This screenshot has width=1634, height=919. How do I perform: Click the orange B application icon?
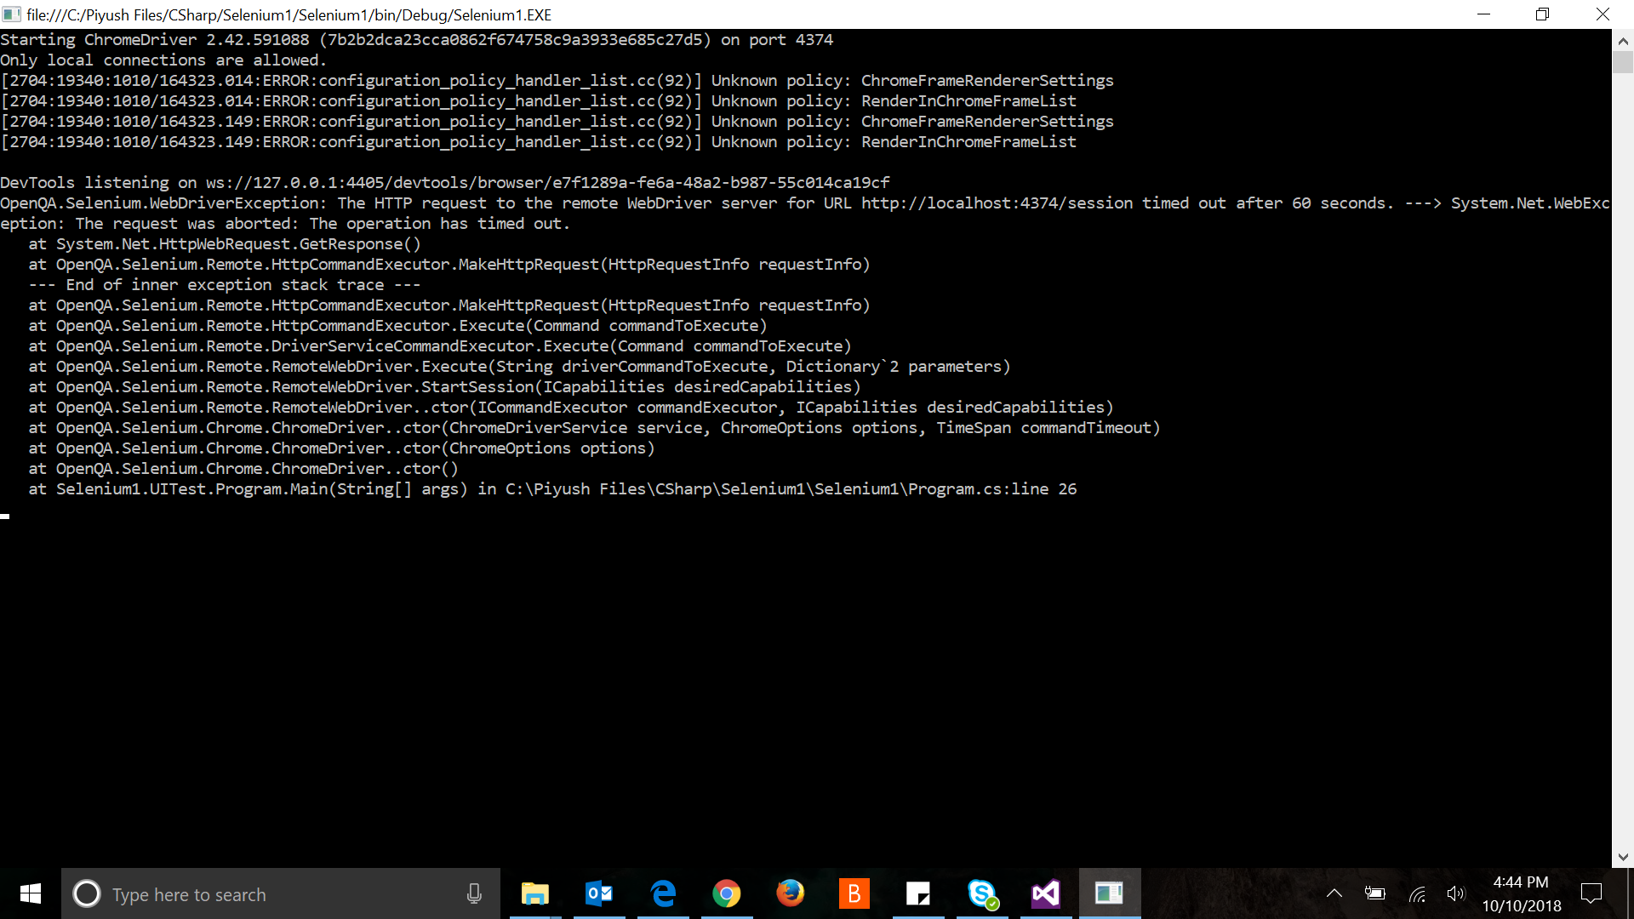854,893
